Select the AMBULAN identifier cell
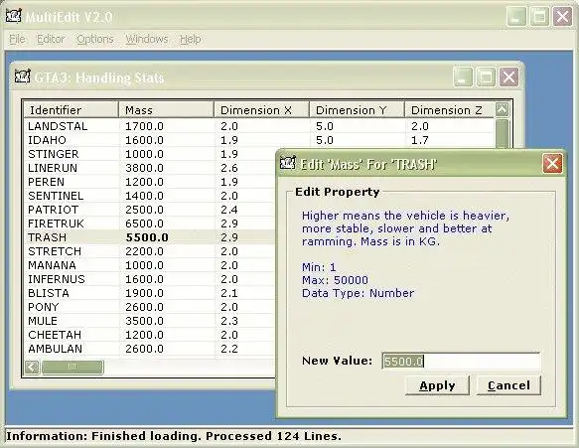Image resolution: width=579 pixels, height=448 pixels. 55,349
